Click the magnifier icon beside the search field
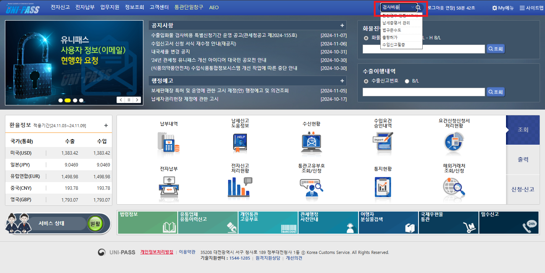545x273 pixels. point(418,8)
